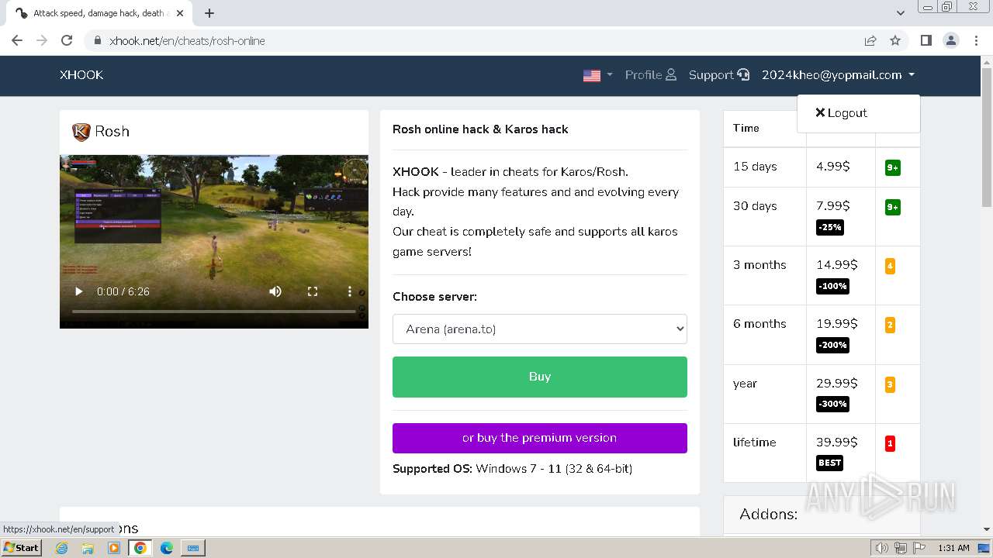Open Windows Start menu
The image size is (993, 558).
(21, 548)
